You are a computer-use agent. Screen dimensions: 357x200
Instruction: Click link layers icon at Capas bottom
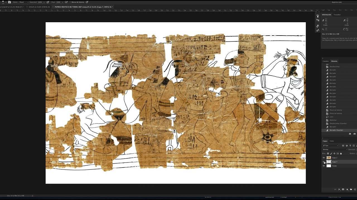(335, 189)
